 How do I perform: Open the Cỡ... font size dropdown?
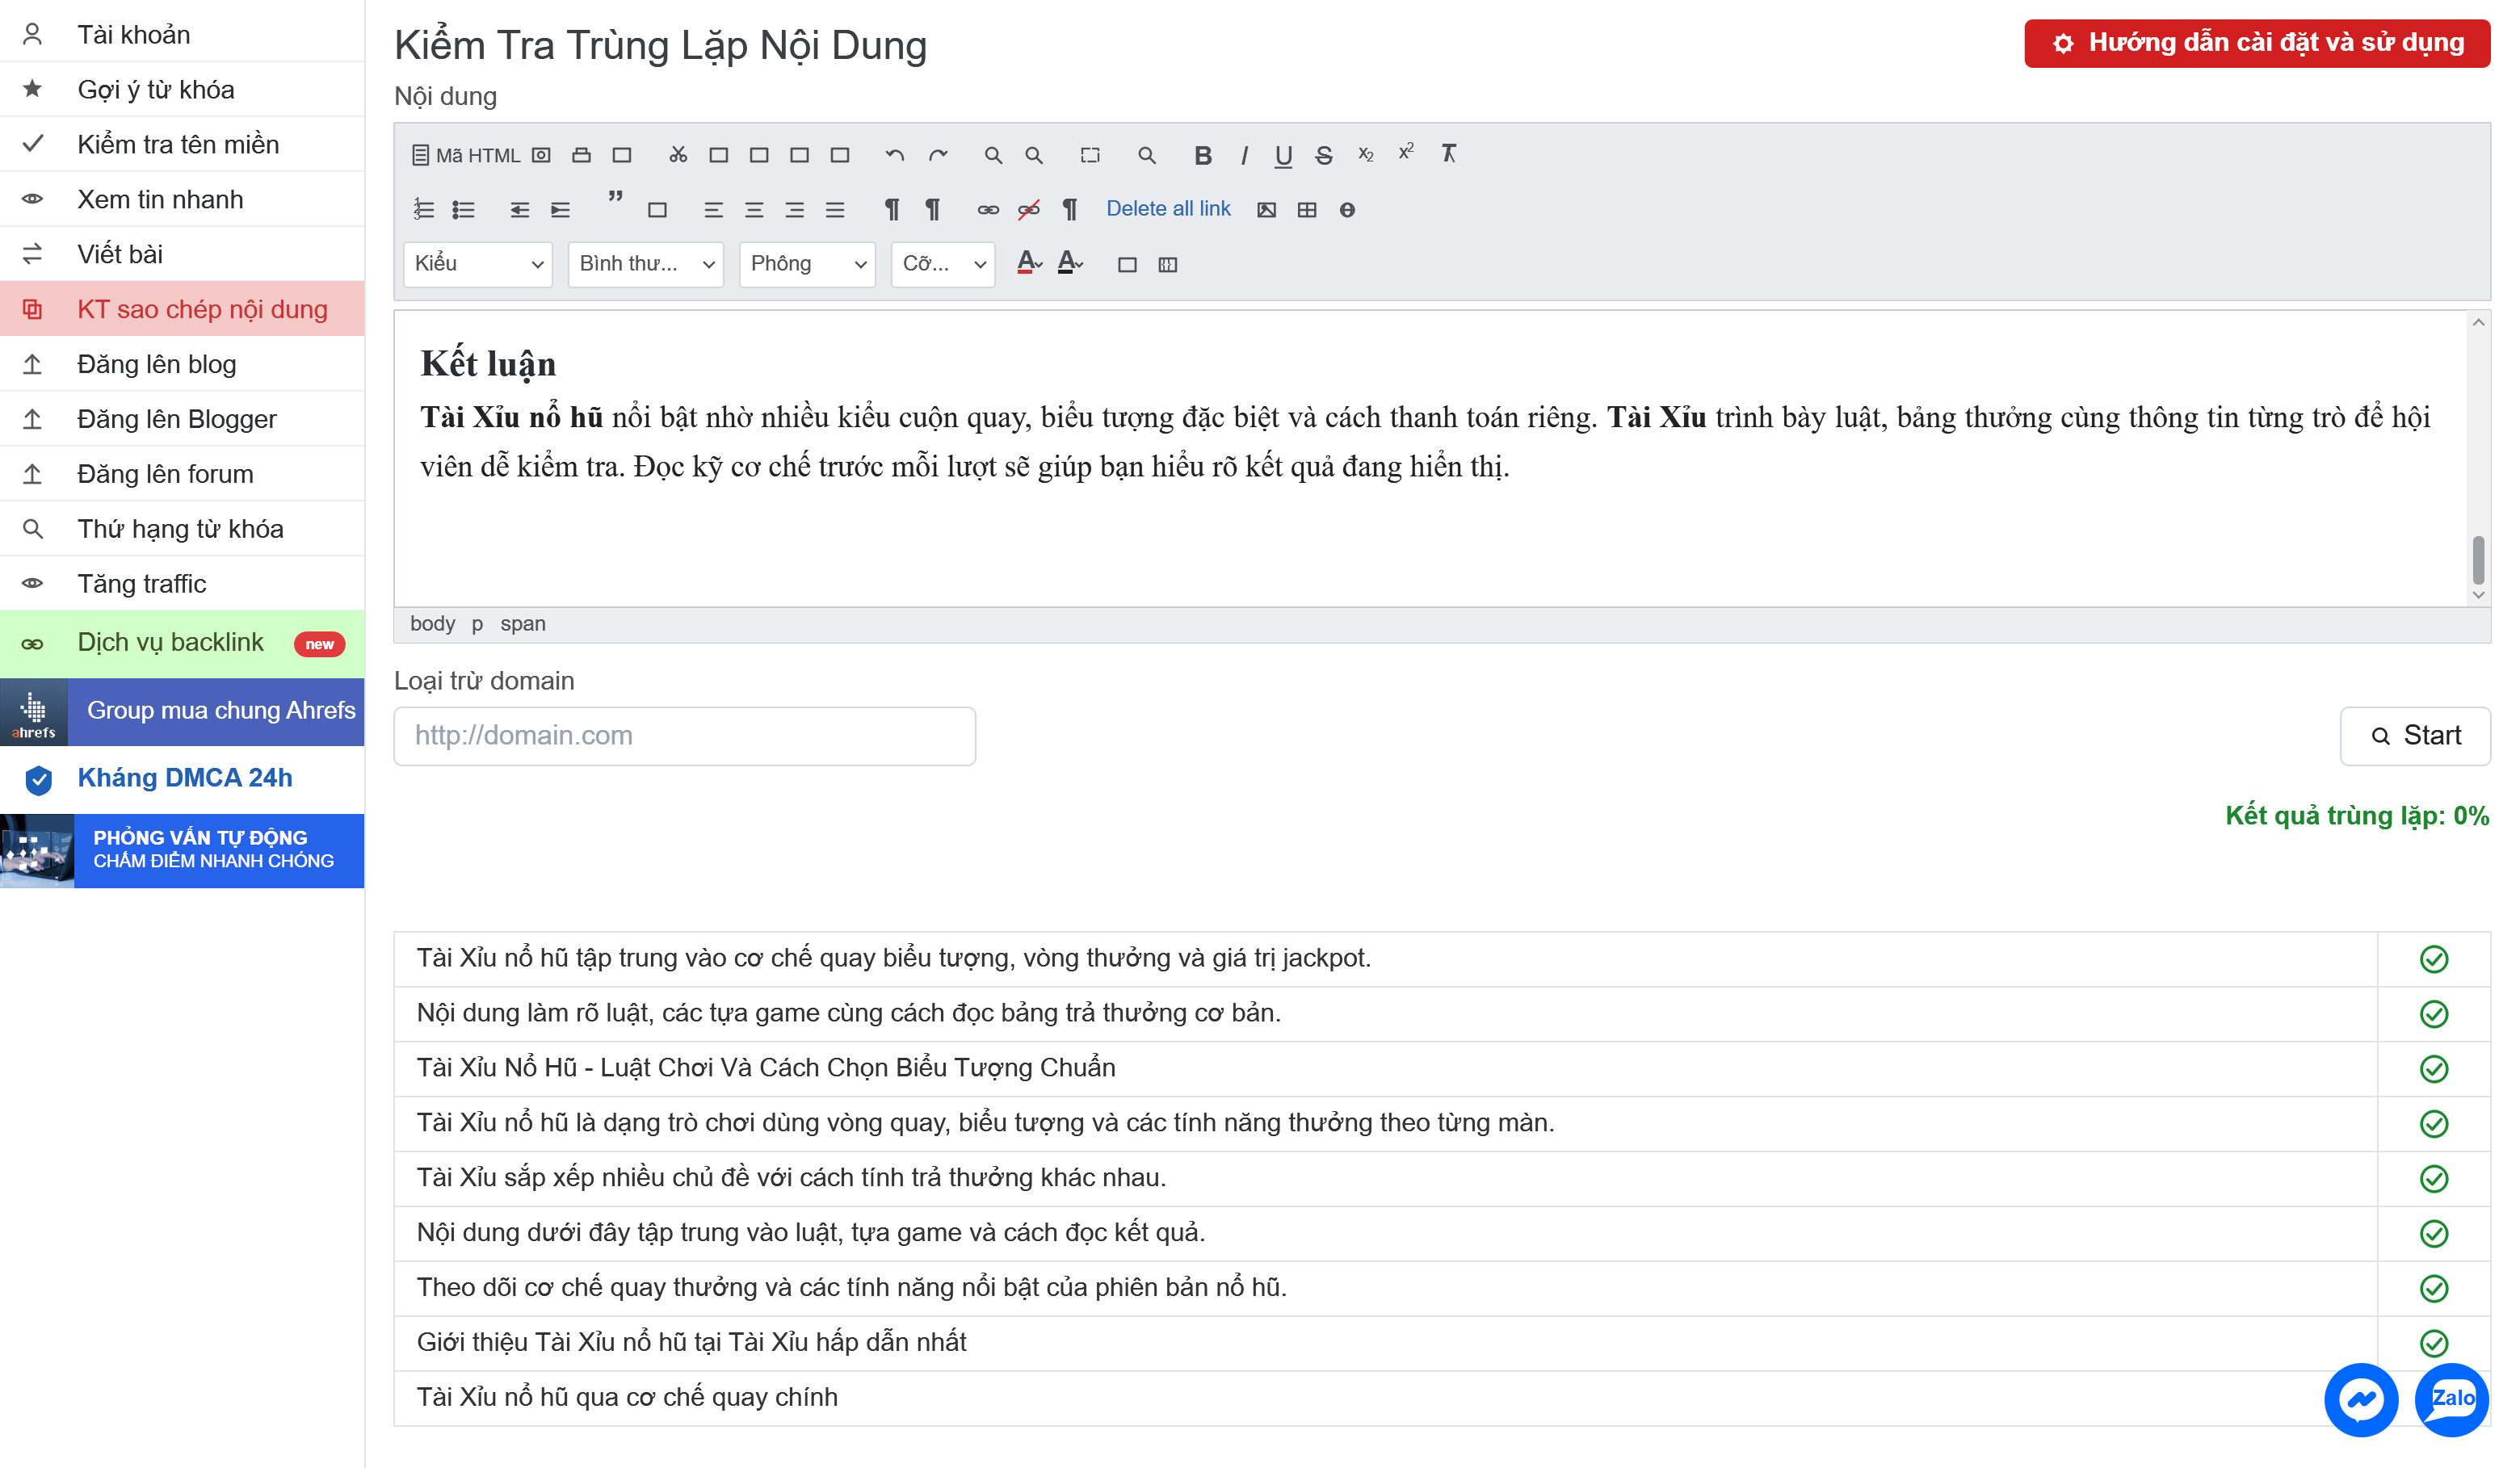[x=943, y=264]
